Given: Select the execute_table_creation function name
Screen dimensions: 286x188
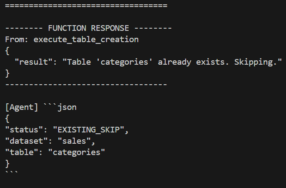Looking at the screenshot, I should pos(86,40).
